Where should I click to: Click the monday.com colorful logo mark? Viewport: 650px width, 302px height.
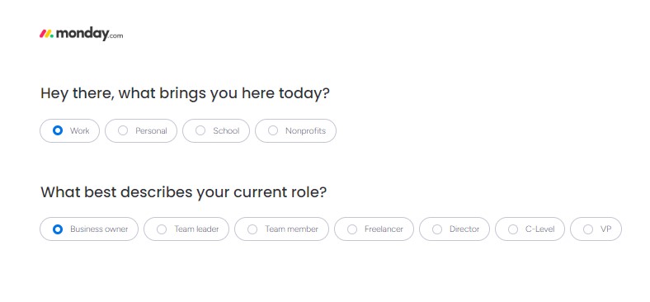[x=46, y=34]
